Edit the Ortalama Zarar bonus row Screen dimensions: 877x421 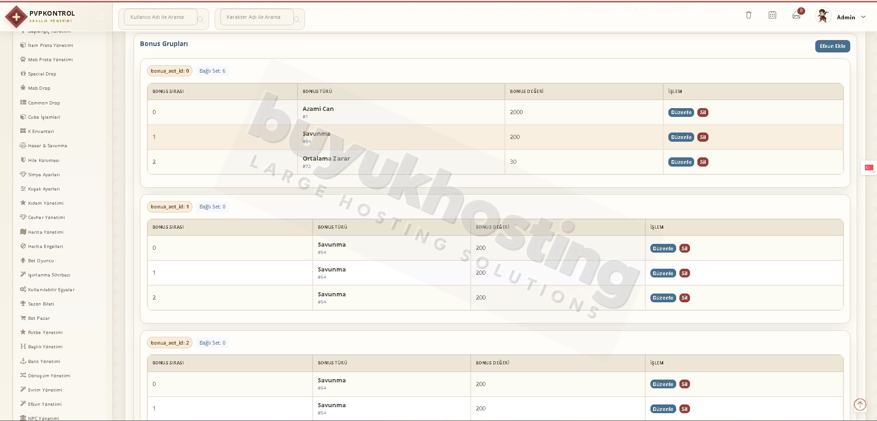[681, 162]
